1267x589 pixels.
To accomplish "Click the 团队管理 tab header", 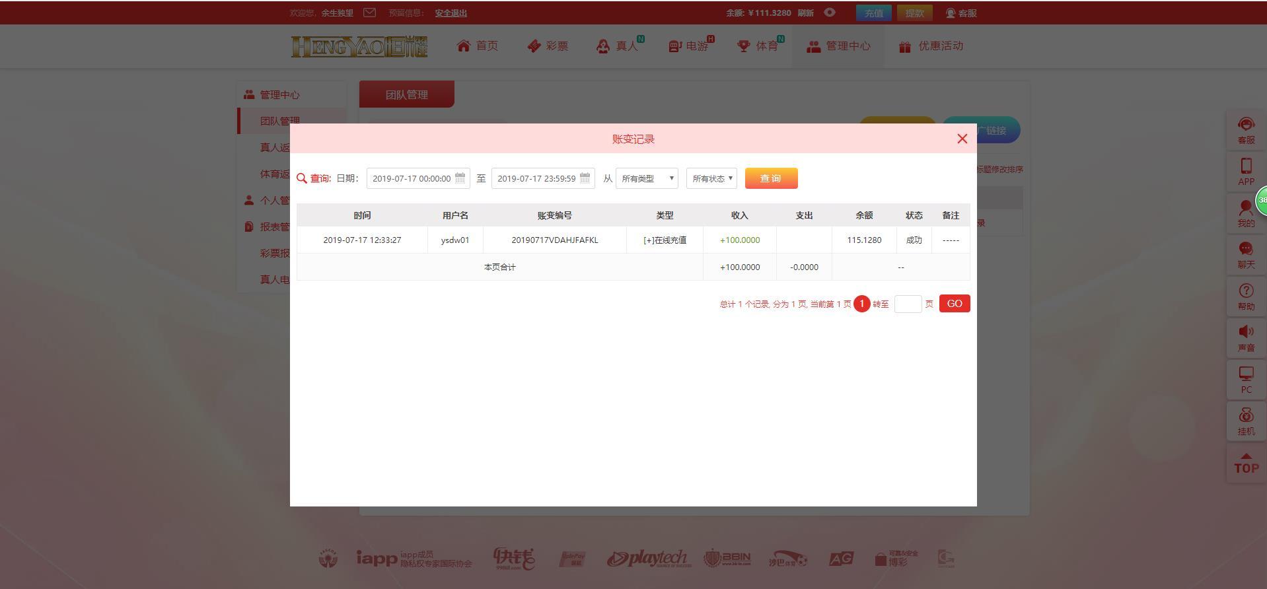I will click(407, 94).
